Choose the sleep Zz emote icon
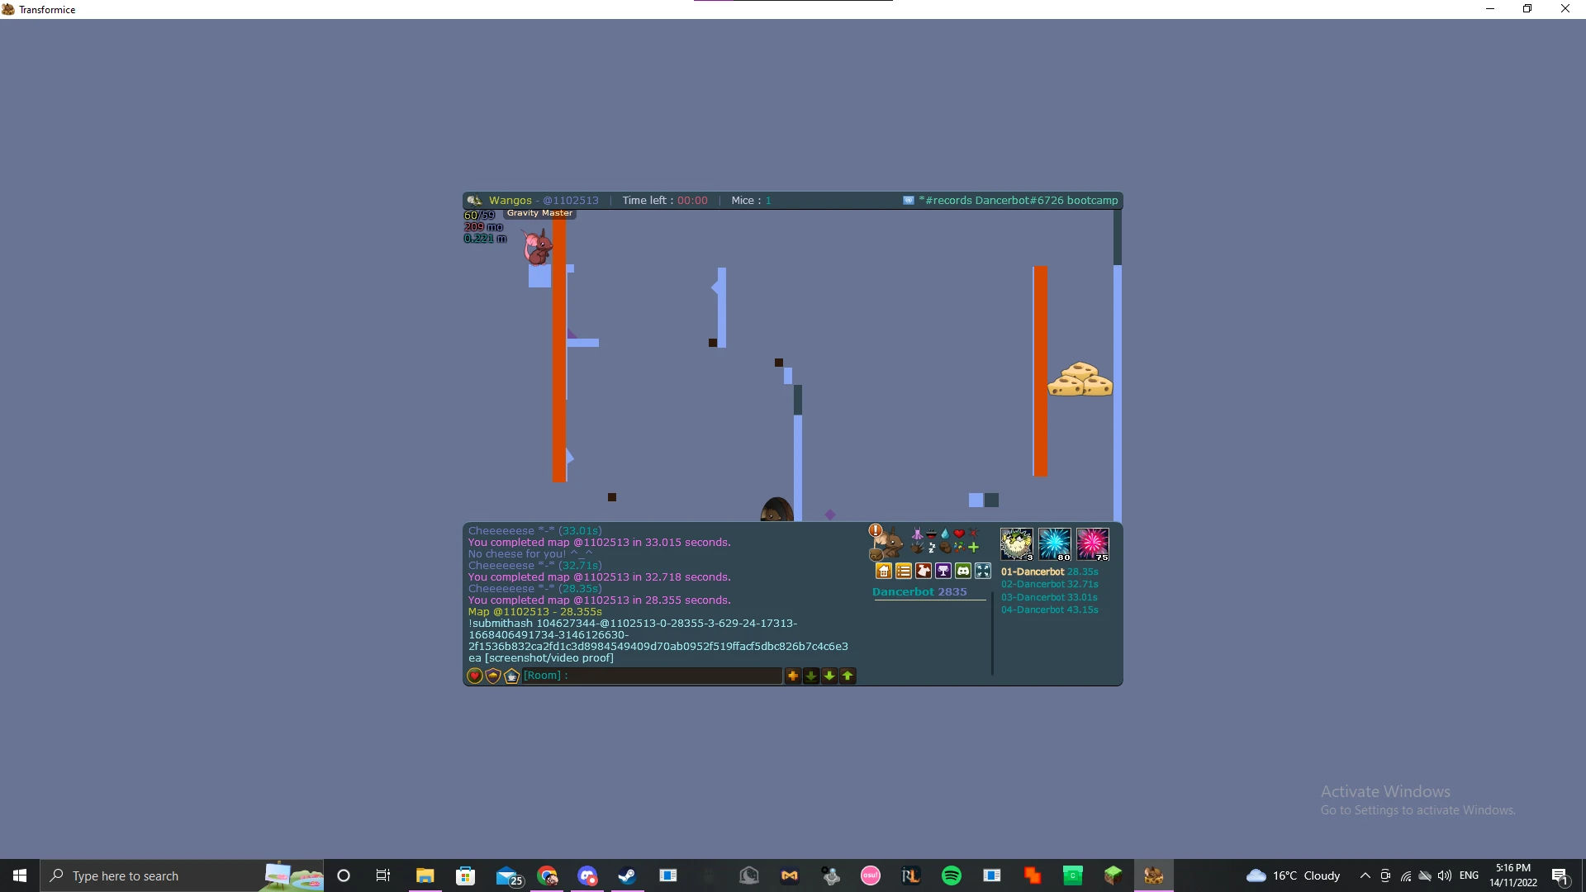Screen dimensions: 1586x892 tap(932, 547)
